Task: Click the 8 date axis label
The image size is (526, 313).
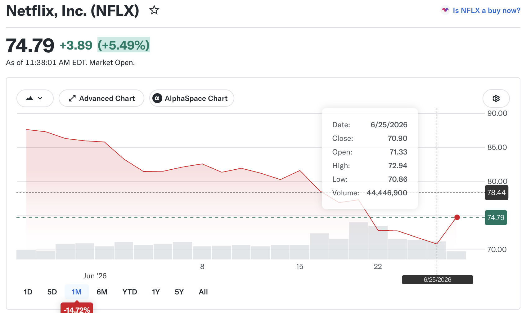Action: pos(202,267)
